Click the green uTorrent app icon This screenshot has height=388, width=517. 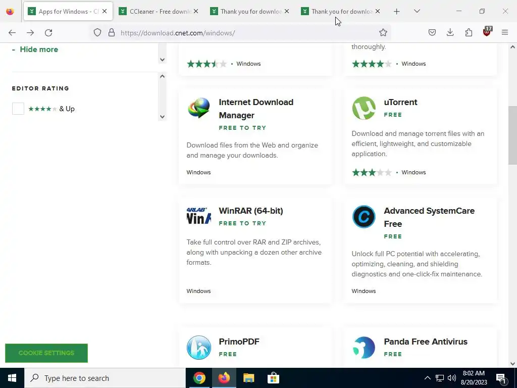[364, 108]
